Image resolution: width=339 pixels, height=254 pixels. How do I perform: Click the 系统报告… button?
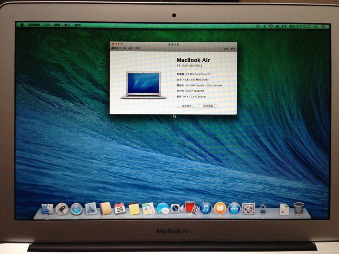click(188, 106)
